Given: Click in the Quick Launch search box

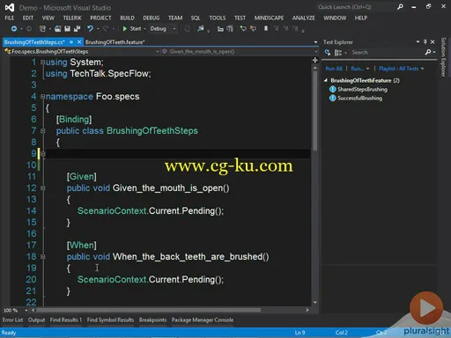Looking at the screenshot, I should (x=355, y=7).
